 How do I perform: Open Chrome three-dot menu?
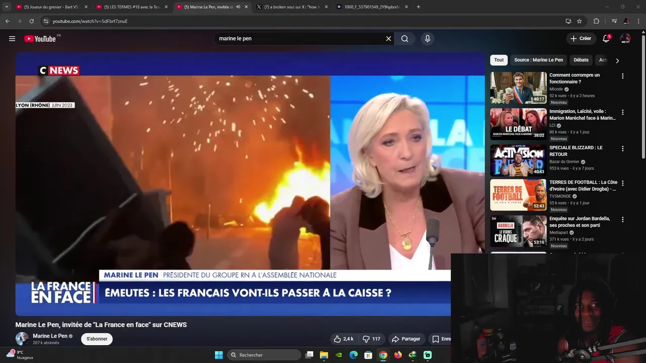pos(639,21)
